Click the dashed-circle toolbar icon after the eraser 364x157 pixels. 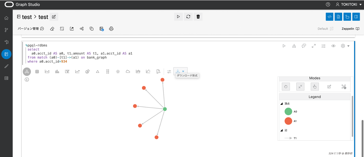(x=62, y=29)
